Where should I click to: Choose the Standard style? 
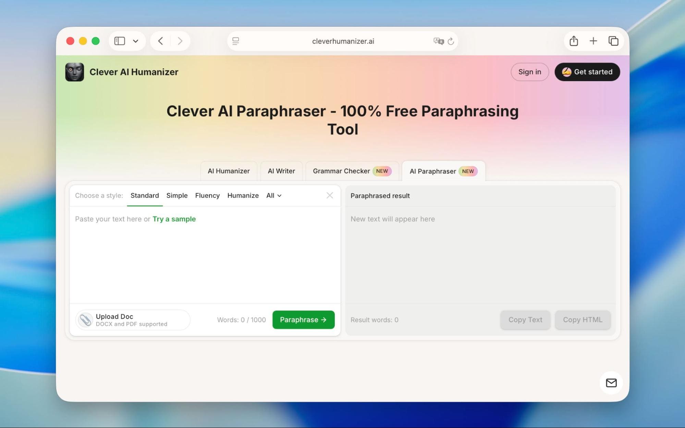coord(145,196)
